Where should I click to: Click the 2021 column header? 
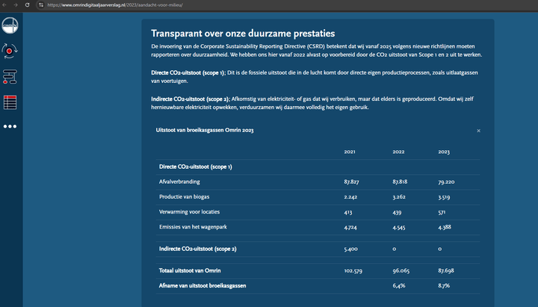coord(350,152)
